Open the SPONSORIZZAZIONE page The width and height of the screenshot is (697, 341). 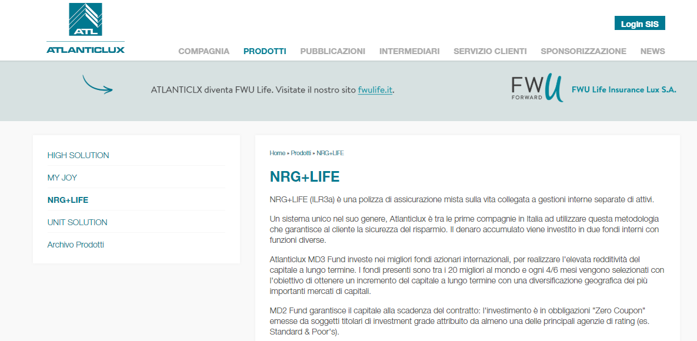point(583,51)
